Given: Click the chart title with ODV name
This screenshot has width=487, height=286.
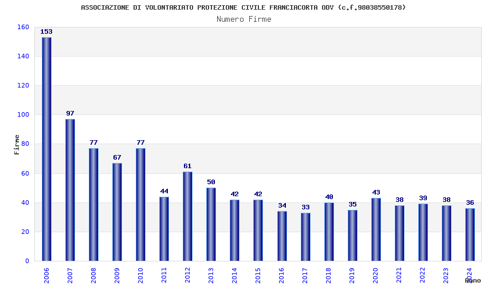Looking at the screenshot, I should (244, 7).
